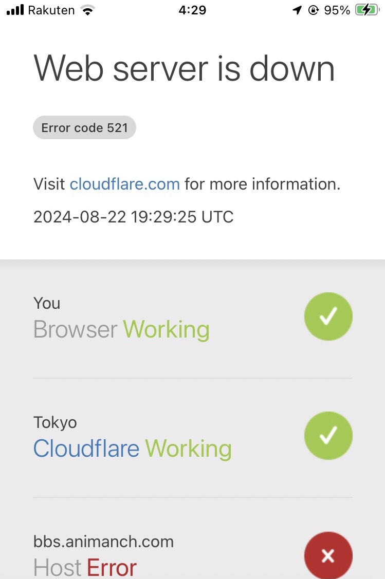Tap the Browser Working status text
The image size is (385, 579).
[x=121, y=329]
